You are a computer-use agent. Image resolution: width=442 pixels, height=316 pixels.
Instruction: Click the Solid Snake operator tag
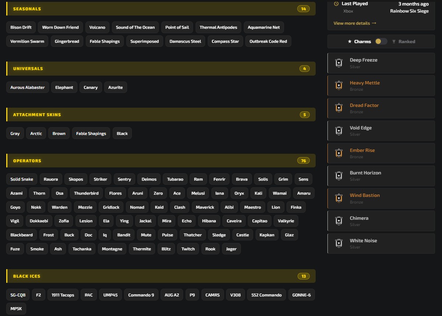click(22, 179)
